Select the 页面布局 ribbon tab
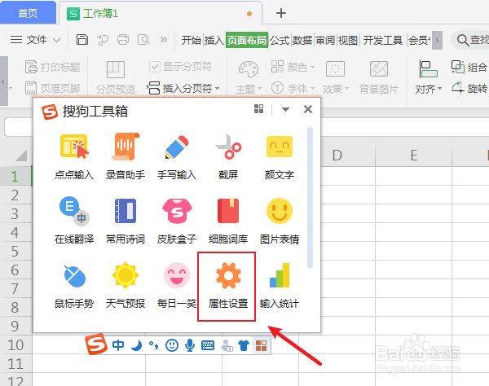Viewport: 489px width, 386px height. [247, 40]
